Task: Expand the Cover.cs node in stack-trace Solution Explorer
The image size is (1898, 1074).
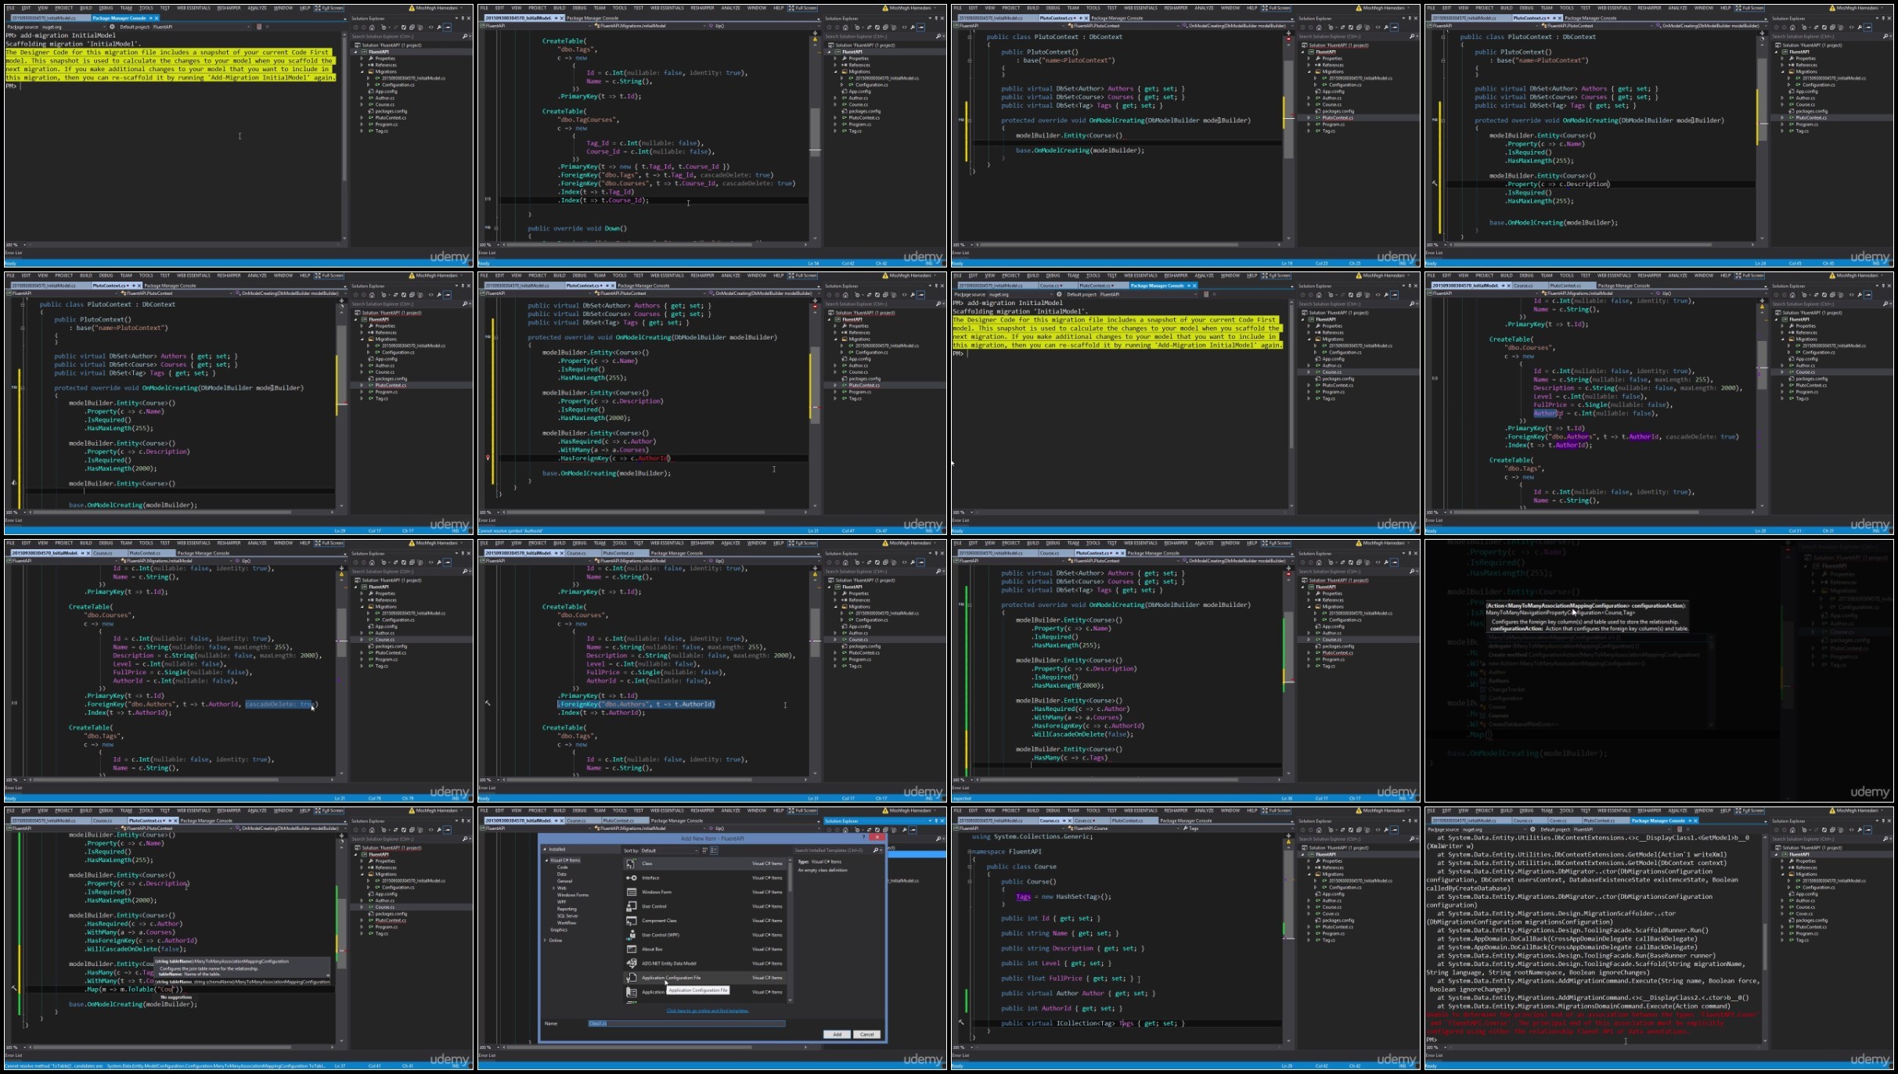Action: point(1782,914)
